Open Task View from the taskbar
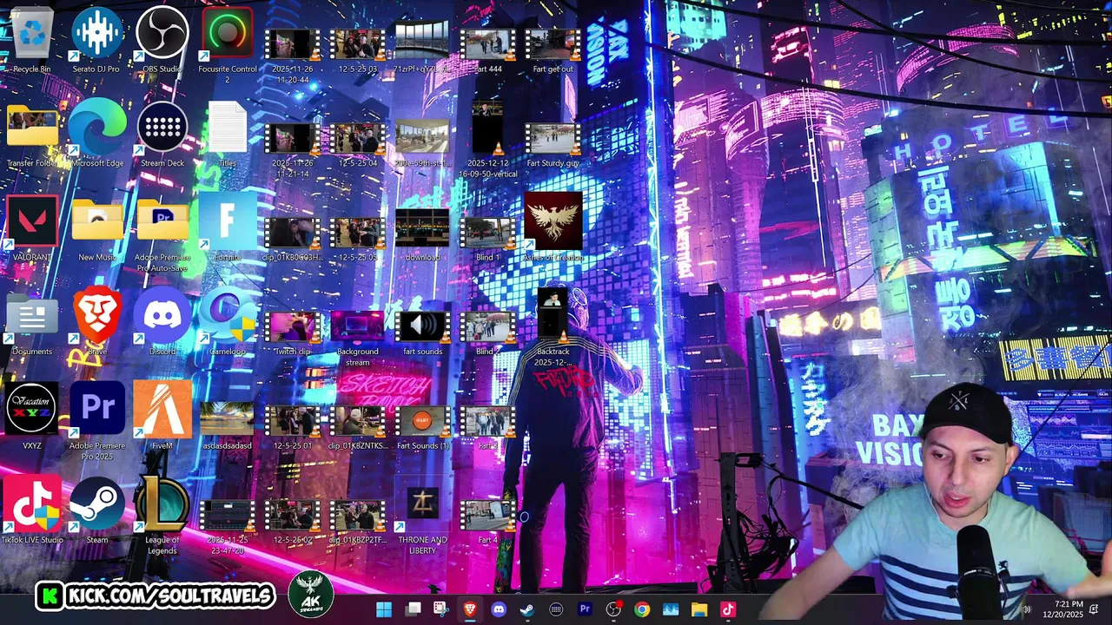1112x625 pixels. pyautogui.click(x=413, y=609)
